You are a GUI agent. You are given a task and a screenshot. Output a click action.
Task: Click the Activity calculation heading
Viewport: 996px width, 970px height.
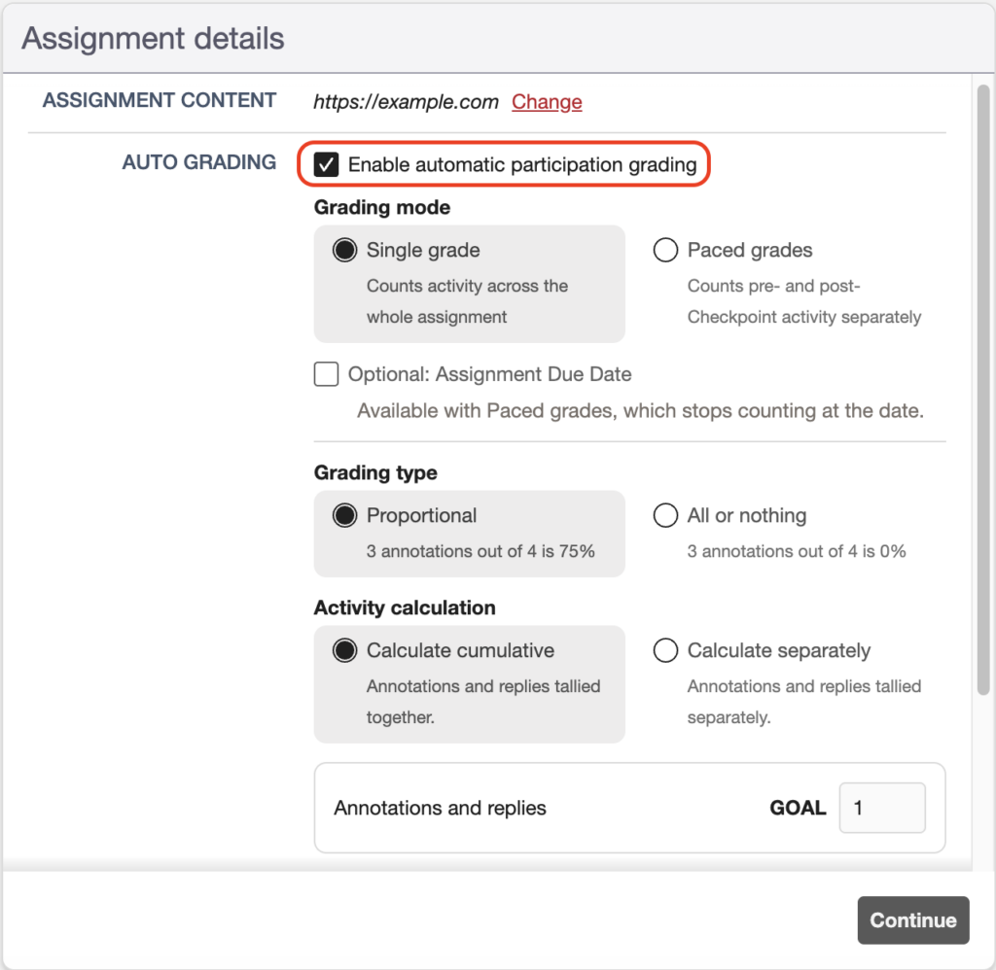pos(404,607)
